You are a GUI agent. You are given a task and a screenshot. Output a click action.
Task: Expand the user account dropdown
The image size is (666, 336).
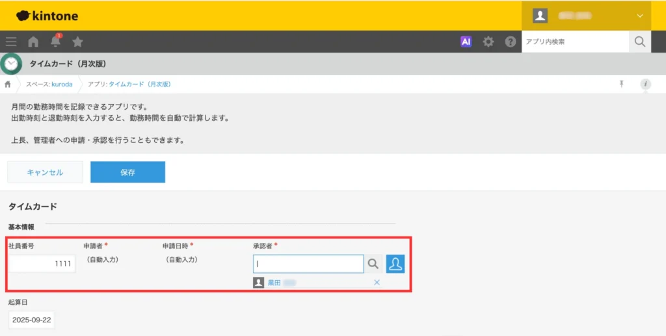coord(640,16)
